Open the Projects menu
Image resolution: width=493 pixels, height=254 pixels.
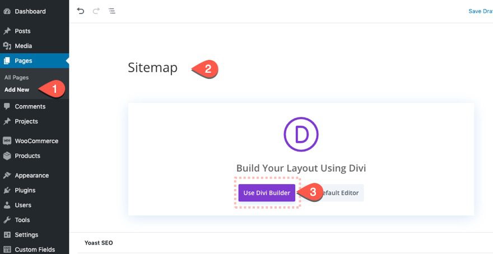[26, 121]
